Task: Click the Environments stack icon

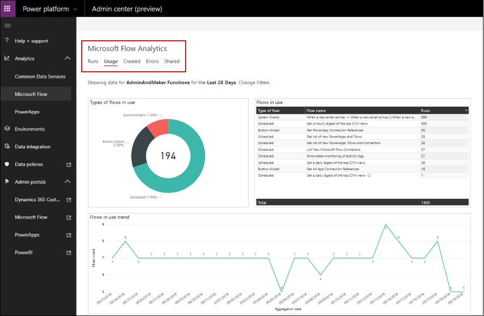Action: click(x=7, y=129)
